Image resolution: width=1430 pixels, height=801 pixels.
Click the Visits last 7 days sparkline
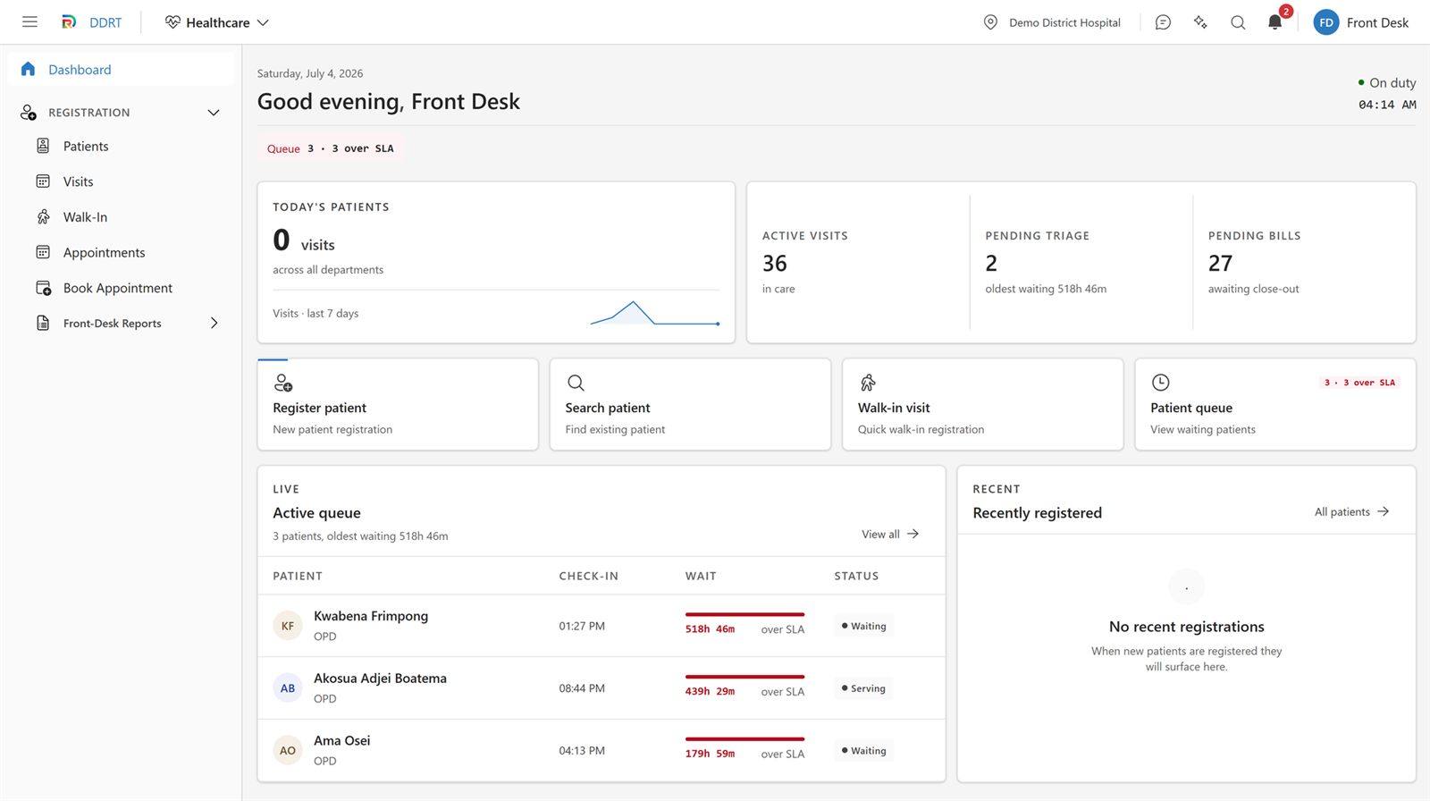(x=655, y=313)
